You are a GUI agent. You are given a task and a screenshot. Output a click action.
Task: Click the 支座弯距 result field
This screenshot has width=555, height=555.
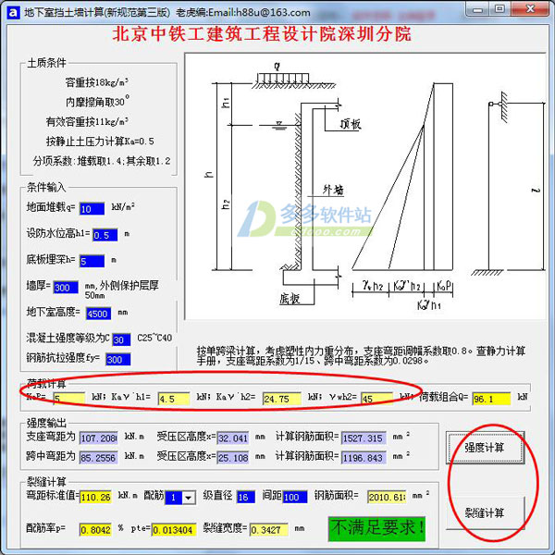(98, 438)
